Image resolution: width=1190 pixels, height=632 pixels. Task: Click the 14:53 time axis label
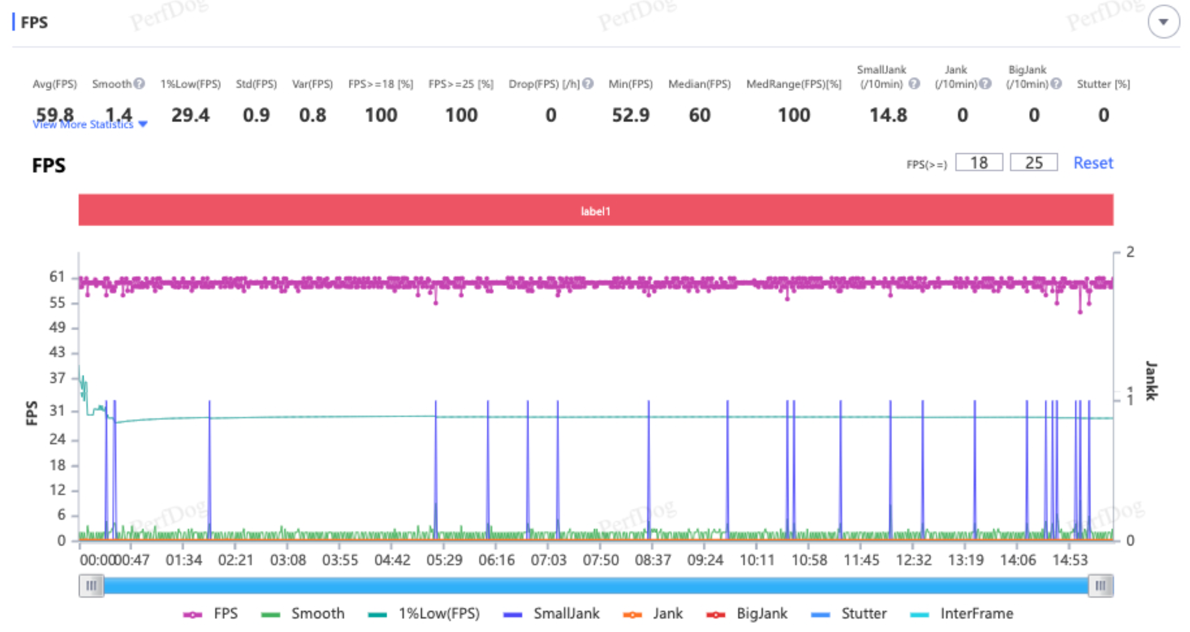pyautogui.click(x=1070, y=560)
